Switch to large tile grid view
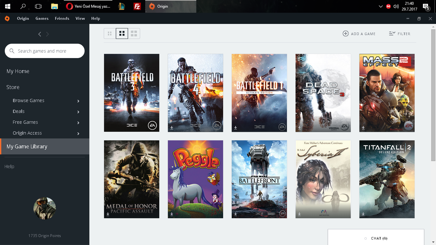This screenshot has height=245, width=436. [x=134, y=33]
